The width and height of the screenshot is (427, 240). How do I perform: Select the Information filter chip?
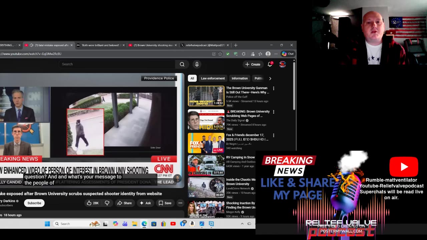(240, 78)
